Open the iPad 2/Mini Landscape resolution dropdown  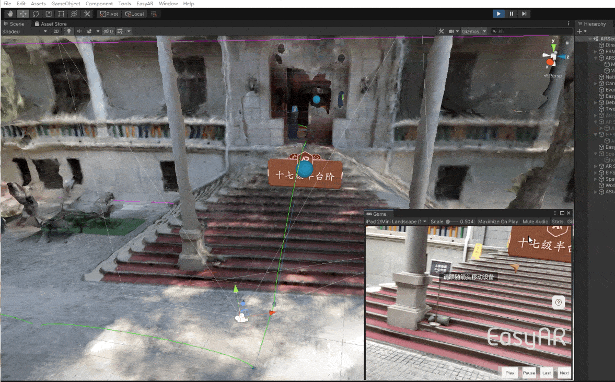click(396, 222)
